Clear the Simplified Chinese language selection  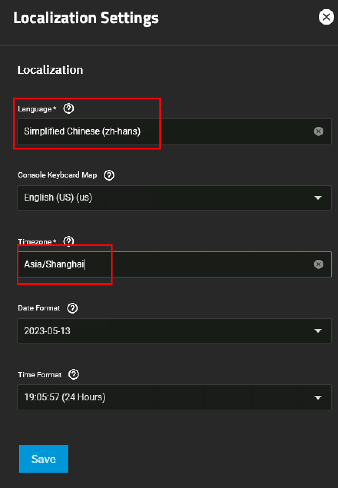pyautogui.click(x=318, y=131)
